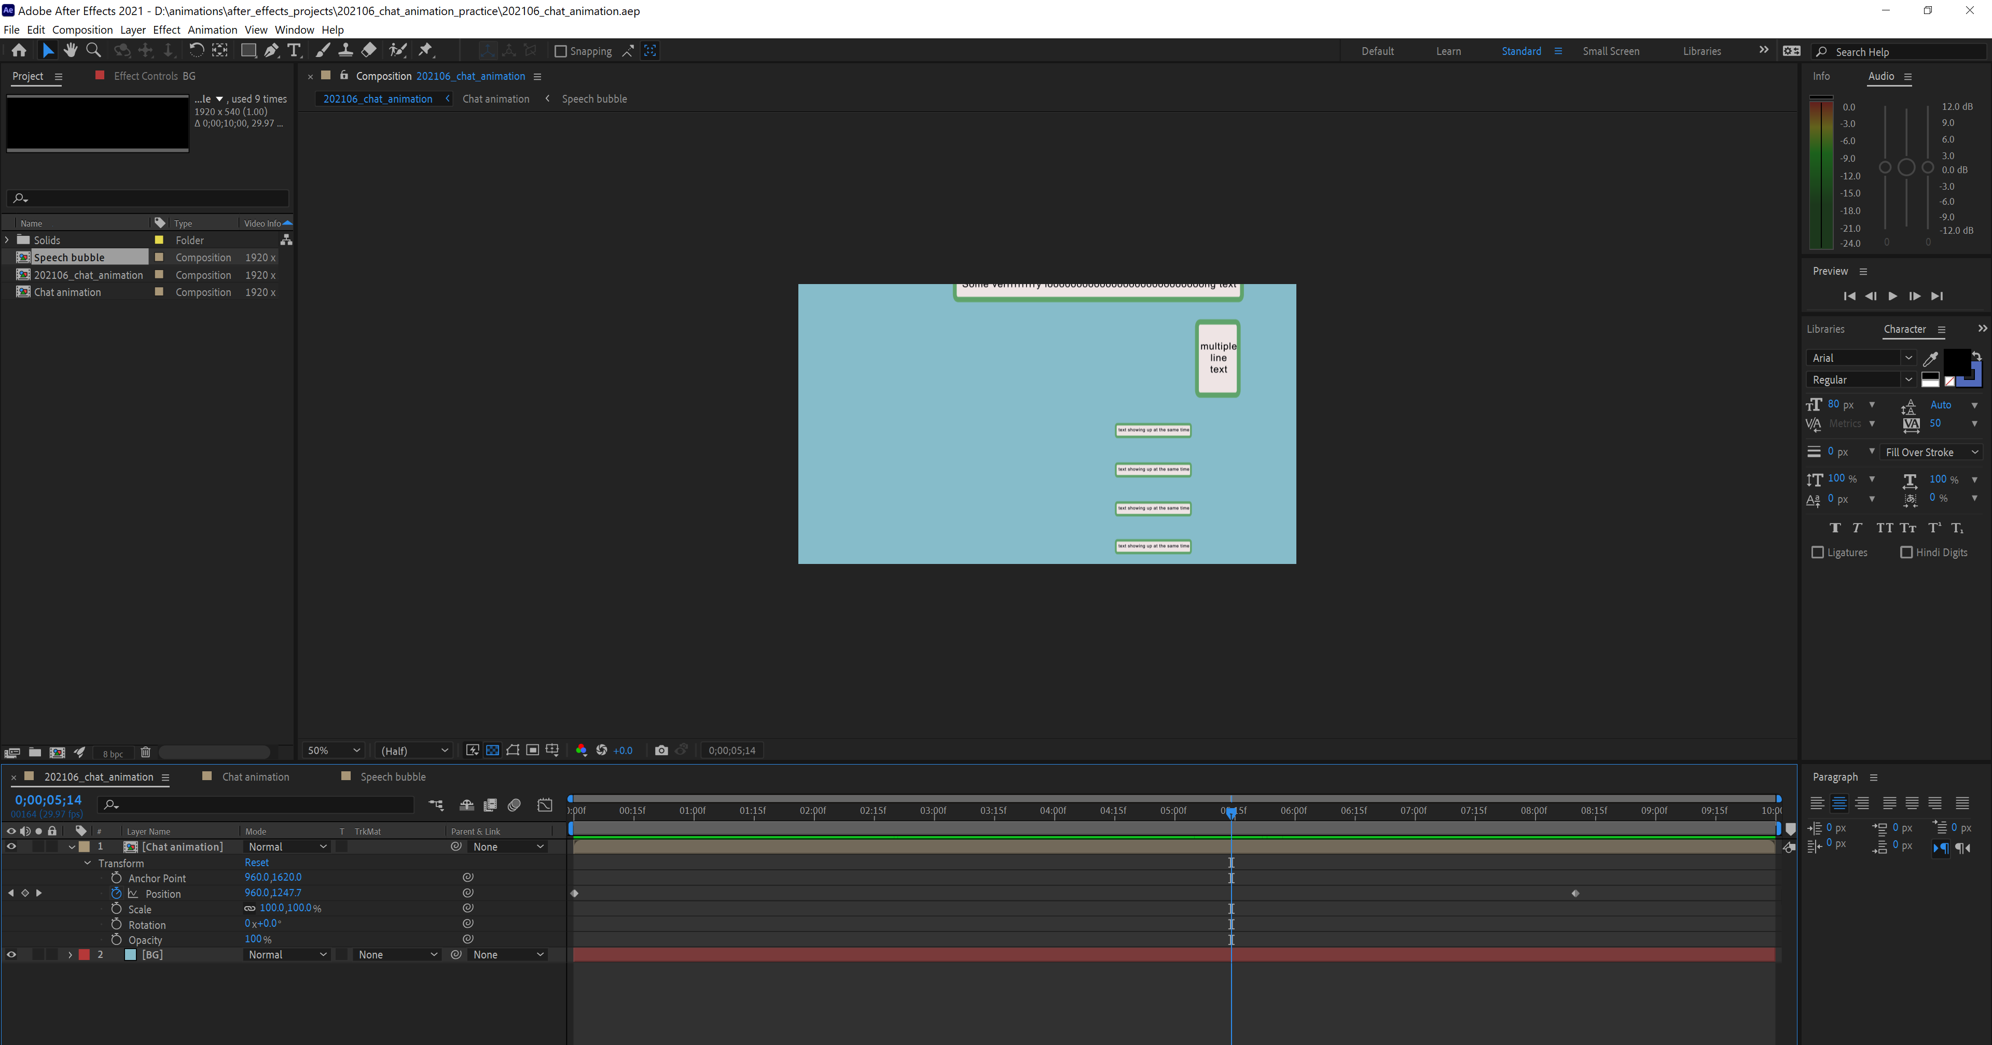Image resolution: width=1992 pixels, height=1045 pixels.
Task: Click the Region of Interest icon
Action: [533, 750]
